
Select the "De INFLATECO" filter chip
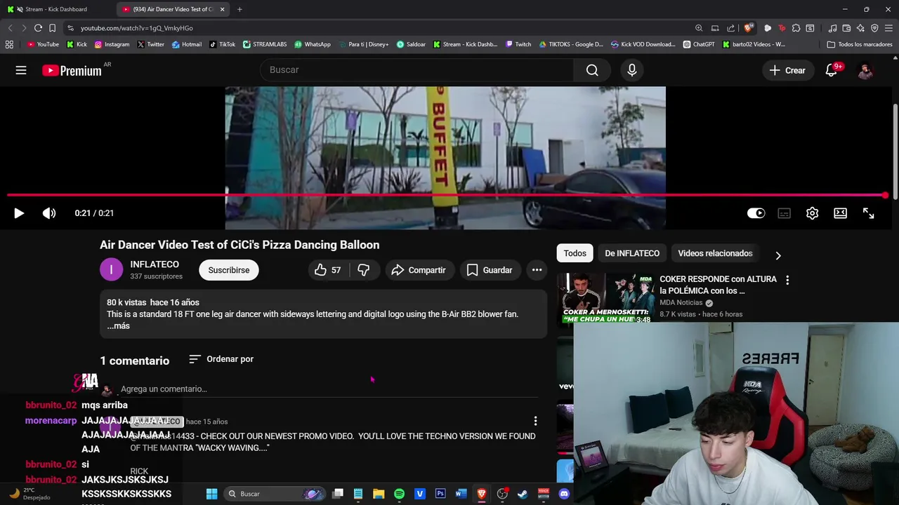pos(632,253)
